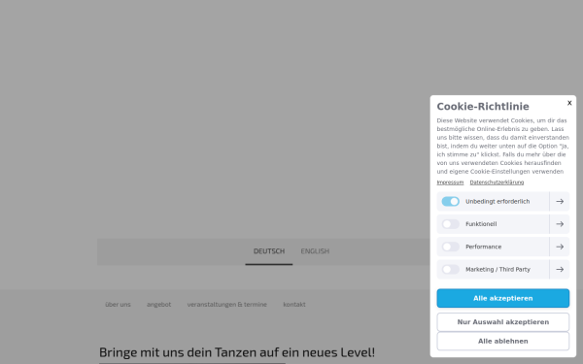Open the Impressum link
Screen dimensions: 583x364
(450, 182)
